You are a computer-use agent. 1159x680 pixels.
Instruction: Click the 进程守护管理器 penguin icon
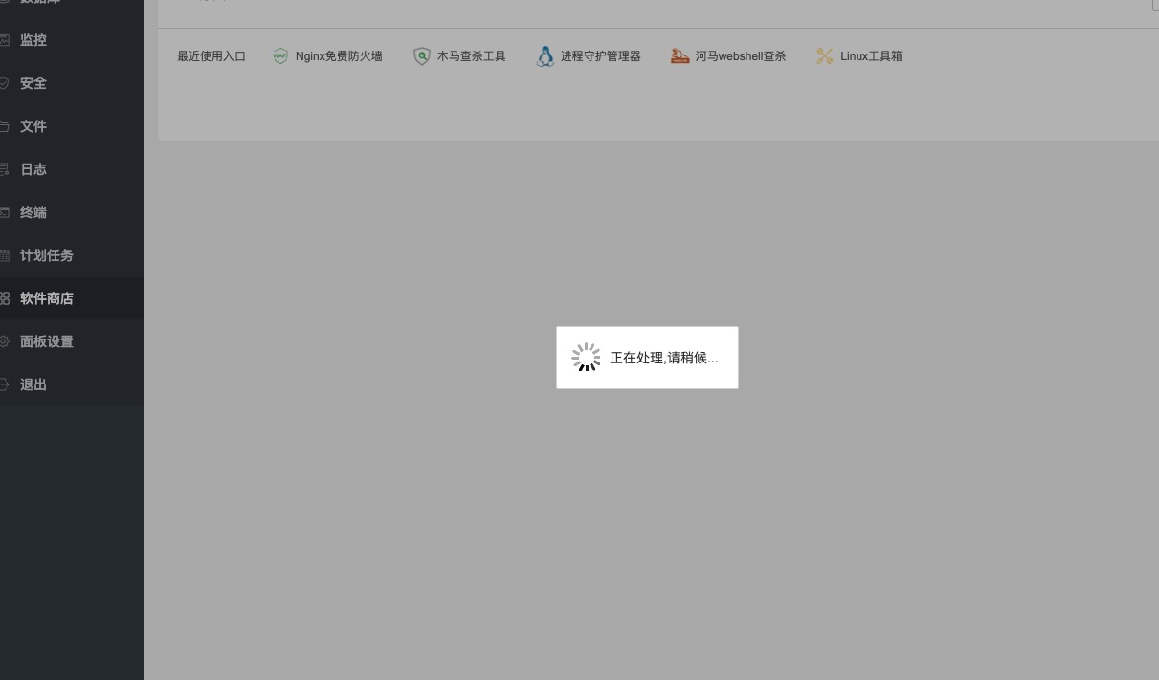click(546, 56)
